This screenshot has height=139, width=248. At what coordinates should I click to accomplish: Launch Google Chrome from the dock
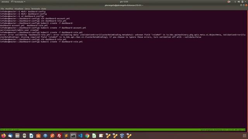pos(87,136)
